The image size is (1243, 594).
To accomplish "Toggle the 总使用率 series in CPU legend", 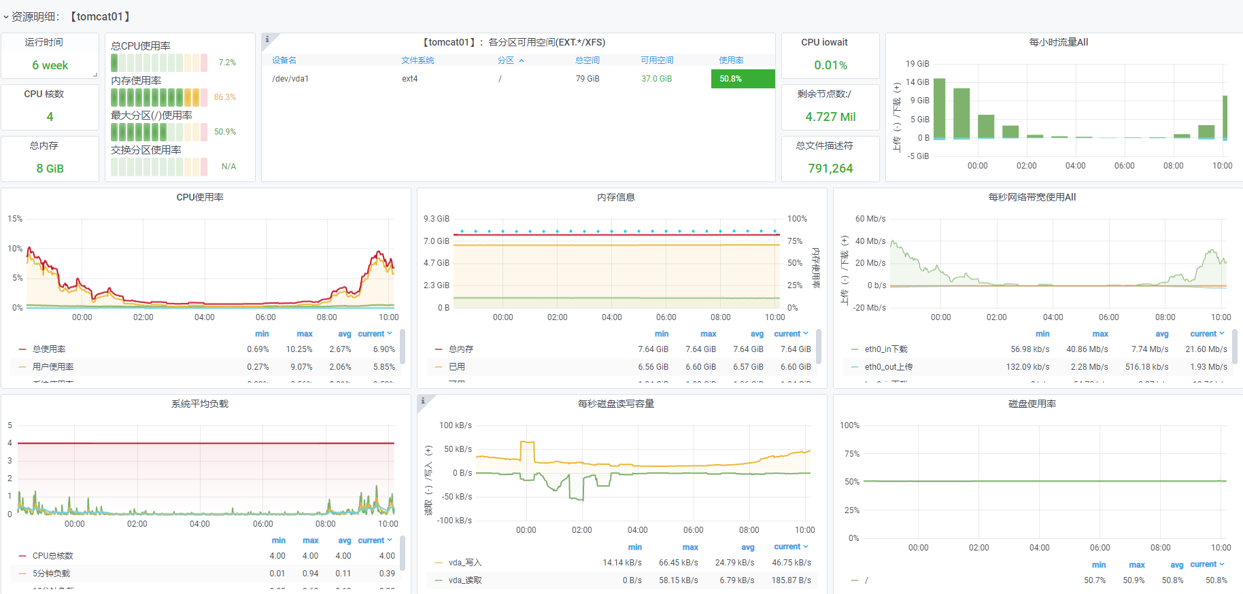I will (49, 349).
